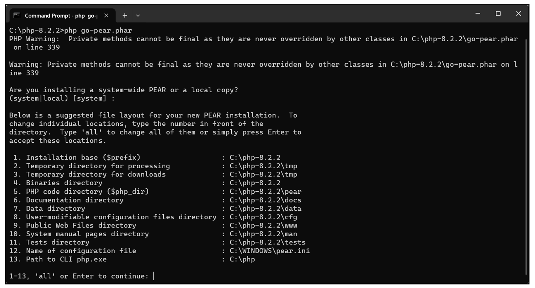Click the 'Name of configuration file' row
Image resolution: width=535 pixels, height=288 pixels.
tap(80, 250)
